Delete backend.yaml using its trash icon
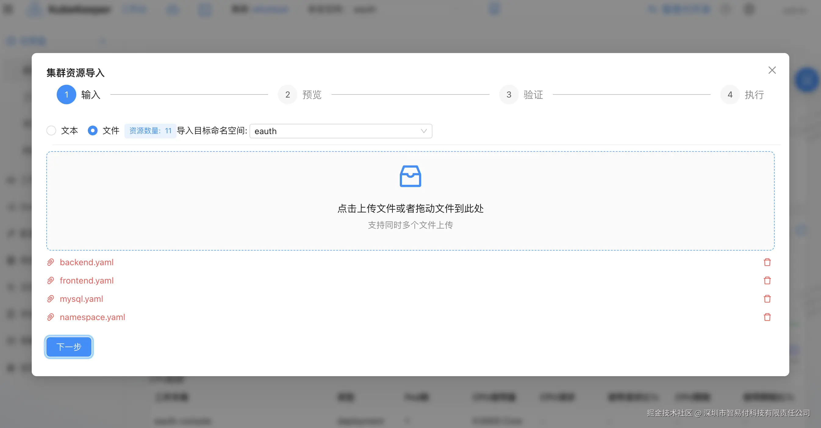This screenshot has width=821, height=428. coord(767,262)
